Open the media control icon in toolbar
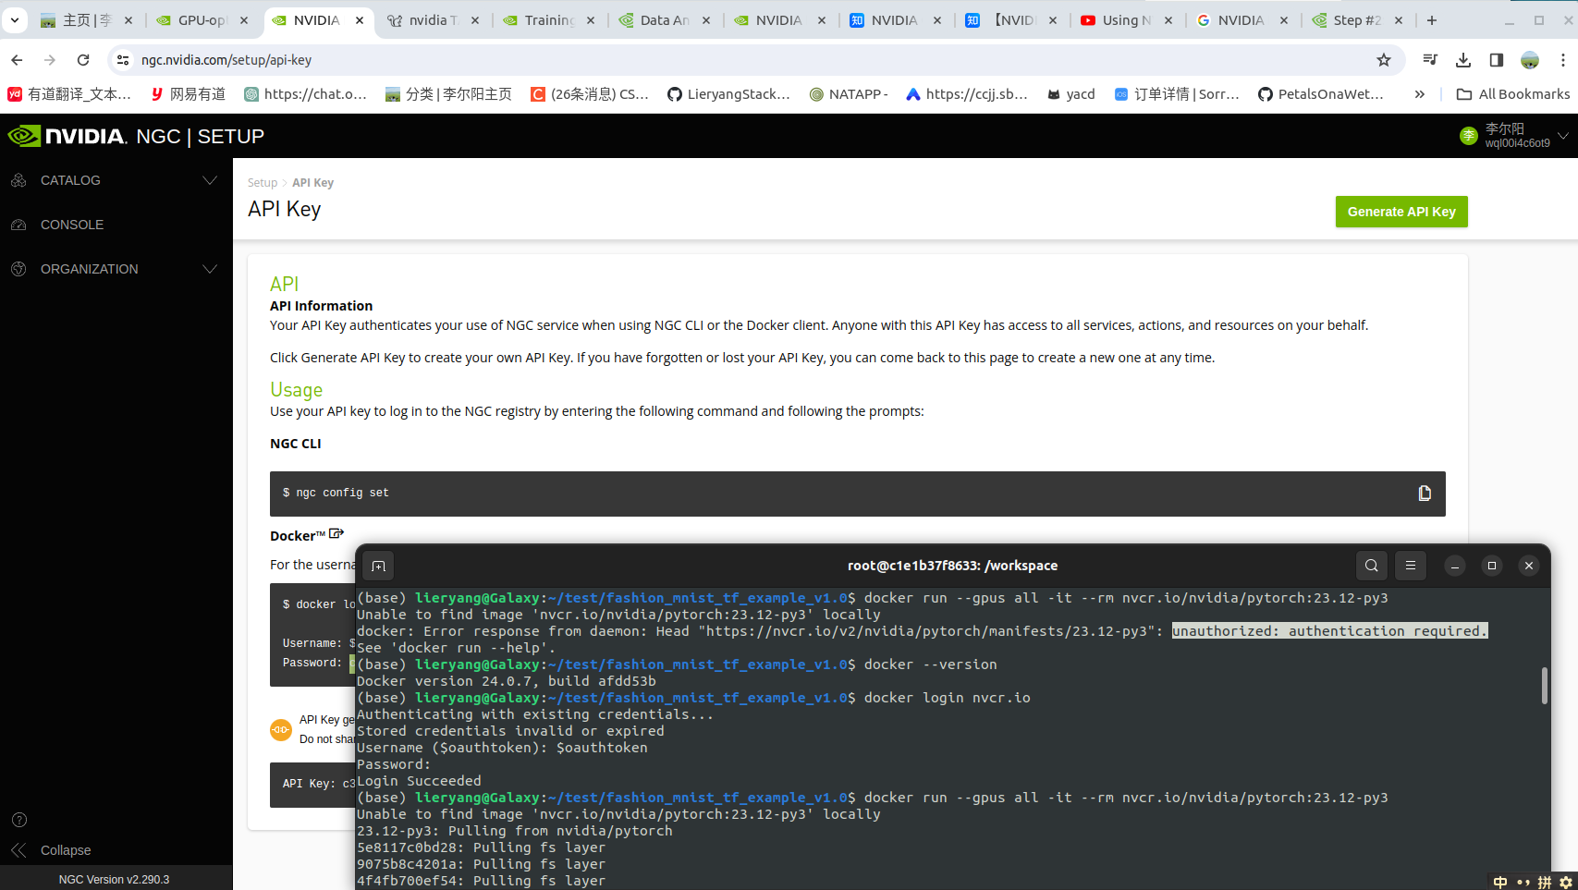The width and height of the screenshot is (1578, 890). tap(1430, 60)
